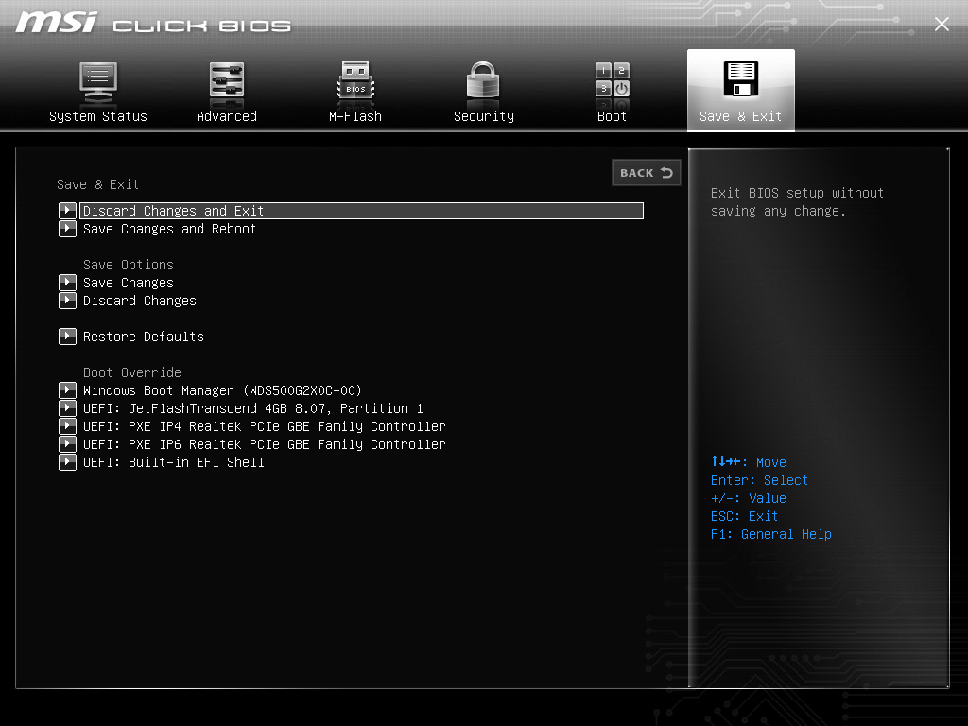Open the M-Flash BIOS USB icon

(x=355, y=80)
